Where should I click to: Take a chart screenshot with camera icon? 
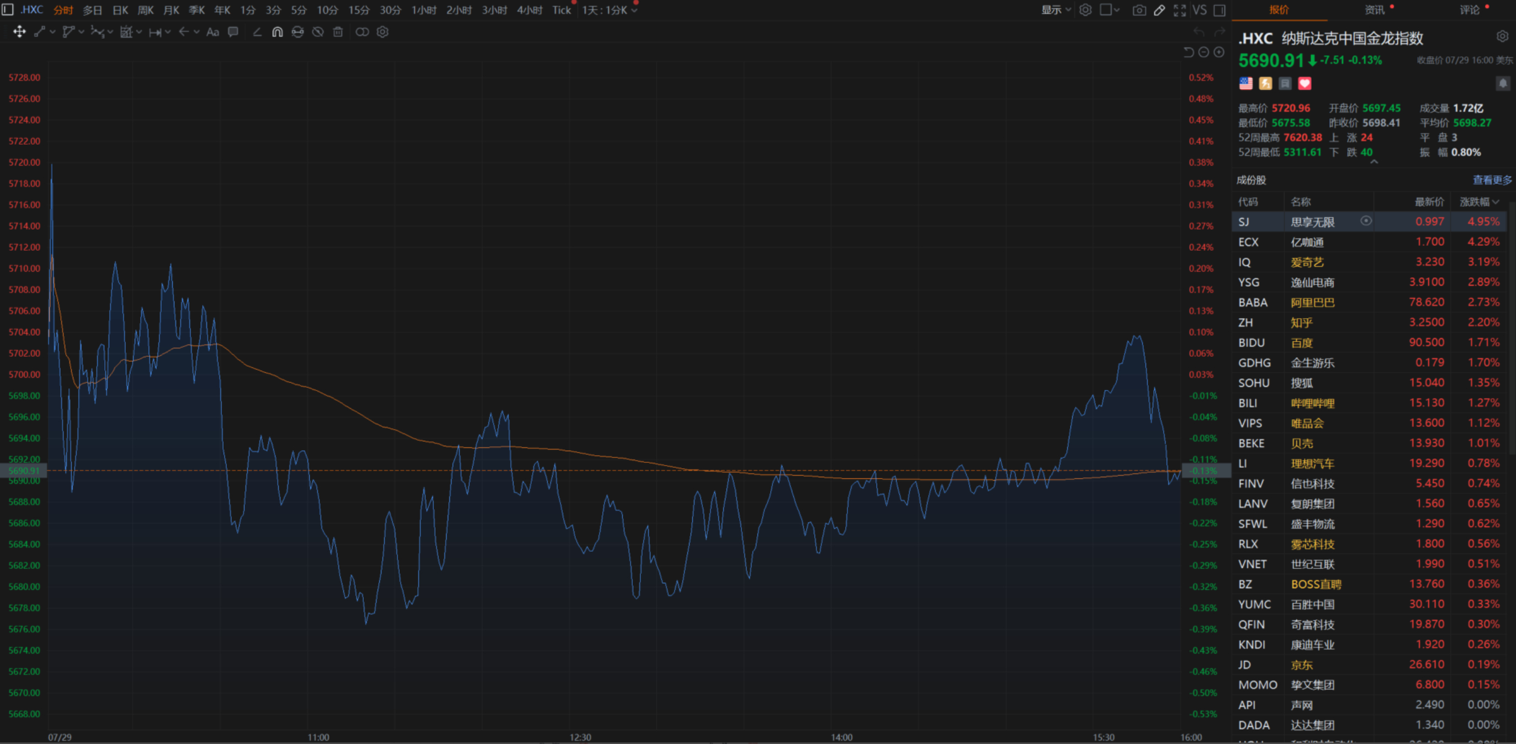click(1139, 10)
